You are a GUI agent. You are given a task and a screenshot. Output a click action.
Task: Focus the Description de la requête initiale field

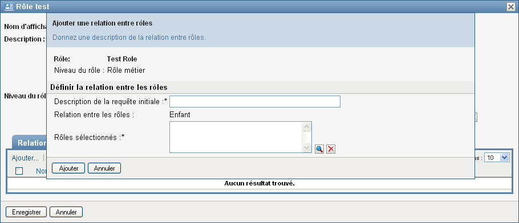(x=255, y=101)
